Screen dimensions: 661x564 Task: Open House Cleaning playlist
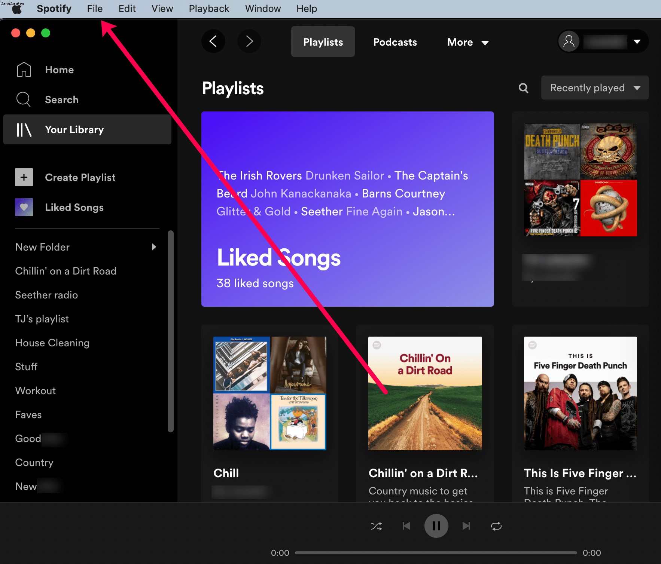coord(52,343)
